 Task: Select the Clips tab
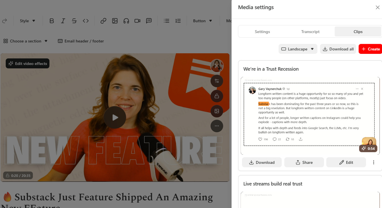coord(358,32)
